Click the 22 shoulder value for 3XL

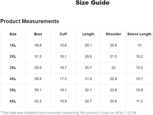pyautogui.click(x=113, y=67)
